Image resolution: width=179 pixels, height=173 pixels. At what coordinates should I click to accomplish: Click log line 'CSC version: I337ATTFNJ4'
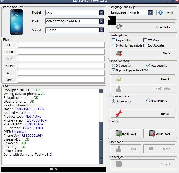(23, 128)
